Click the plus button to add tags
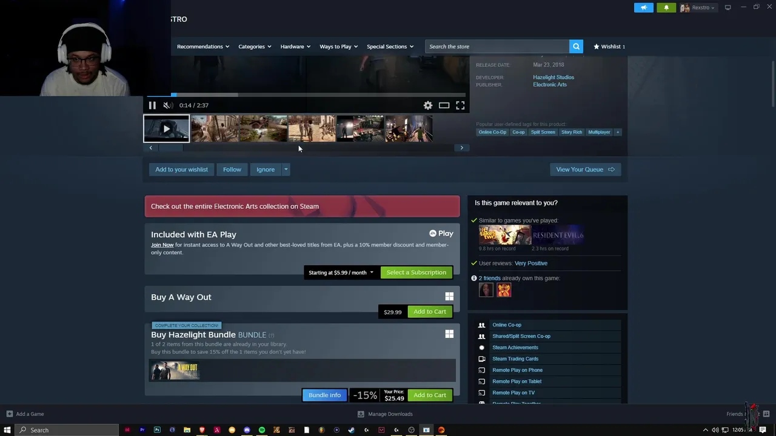Image resolution: width=776 pixels, height=436 pixels. pyautogui.click(x=618, y=132)
